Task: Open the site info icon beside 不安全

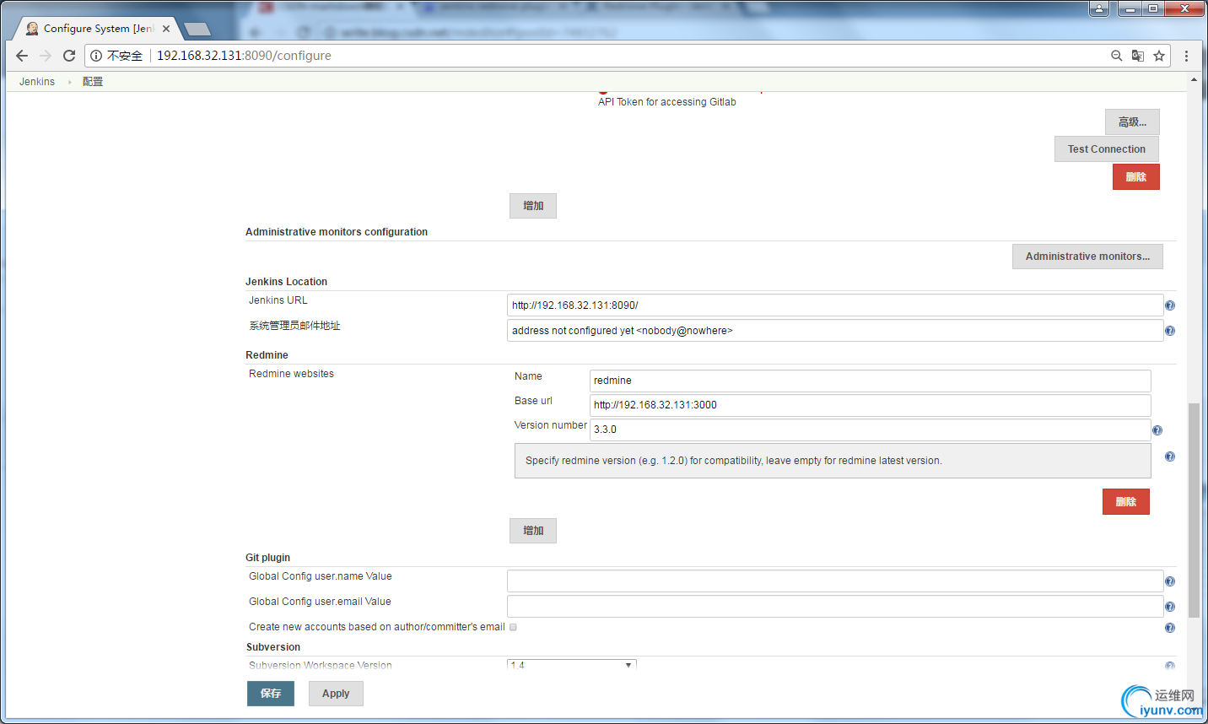Action: pos(96,56)
